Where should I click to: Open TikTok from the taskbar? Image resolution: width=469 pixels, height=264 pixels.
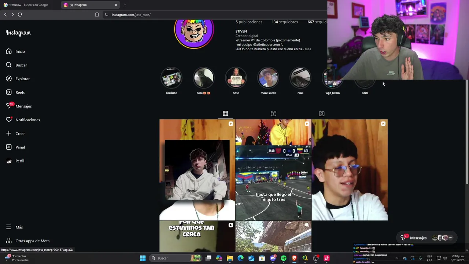[326, 258]
